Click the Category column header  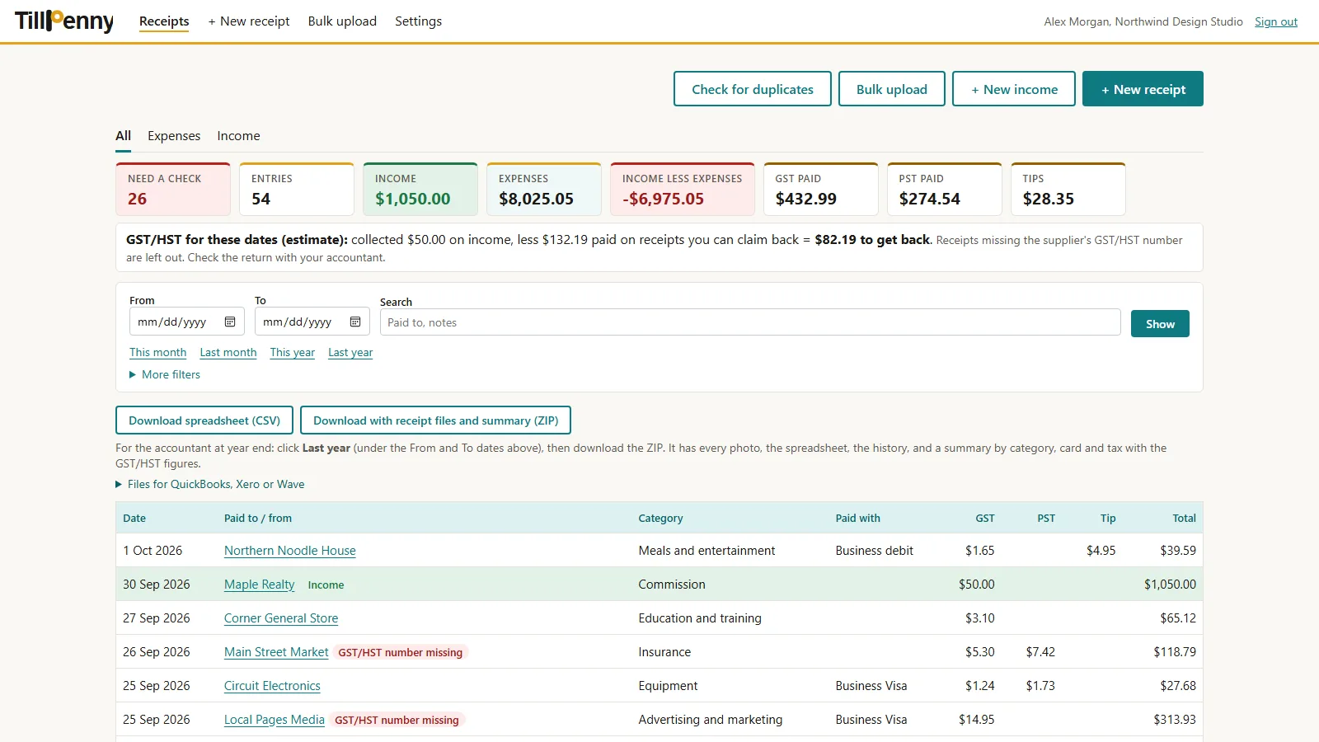[660, 519]
